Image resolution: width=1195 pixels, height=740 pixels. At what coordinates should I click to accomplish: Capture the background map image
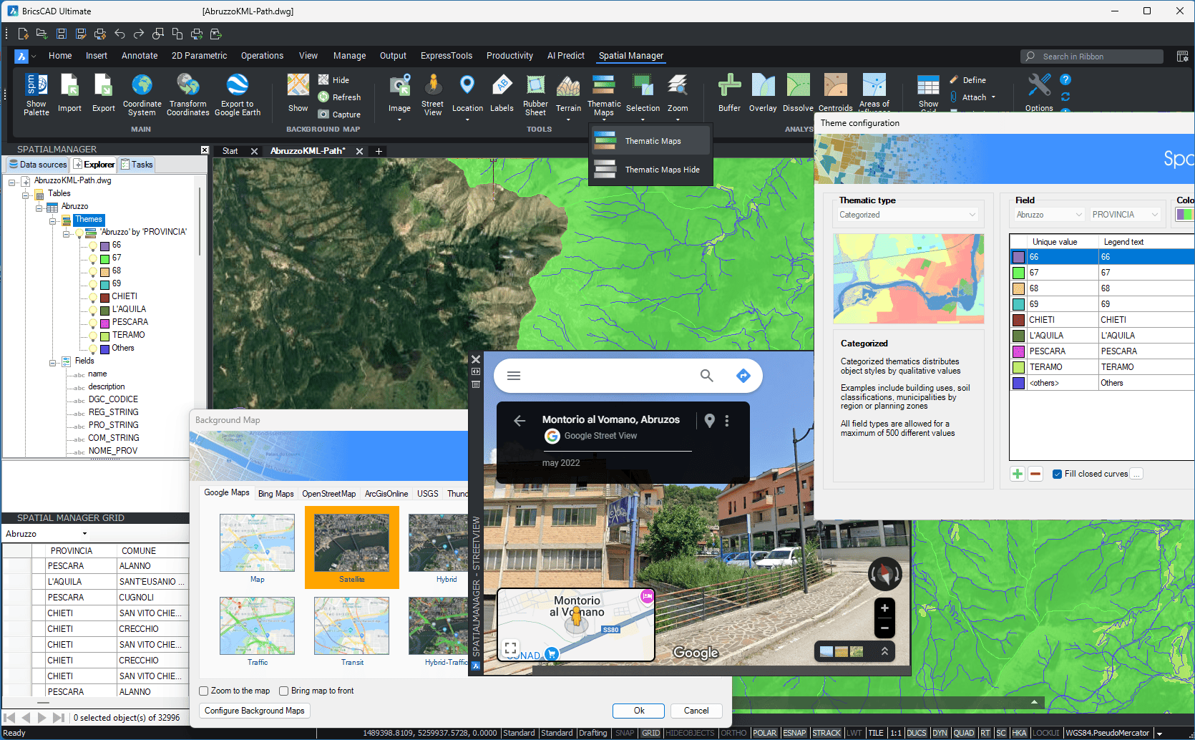tap(339, 115)
